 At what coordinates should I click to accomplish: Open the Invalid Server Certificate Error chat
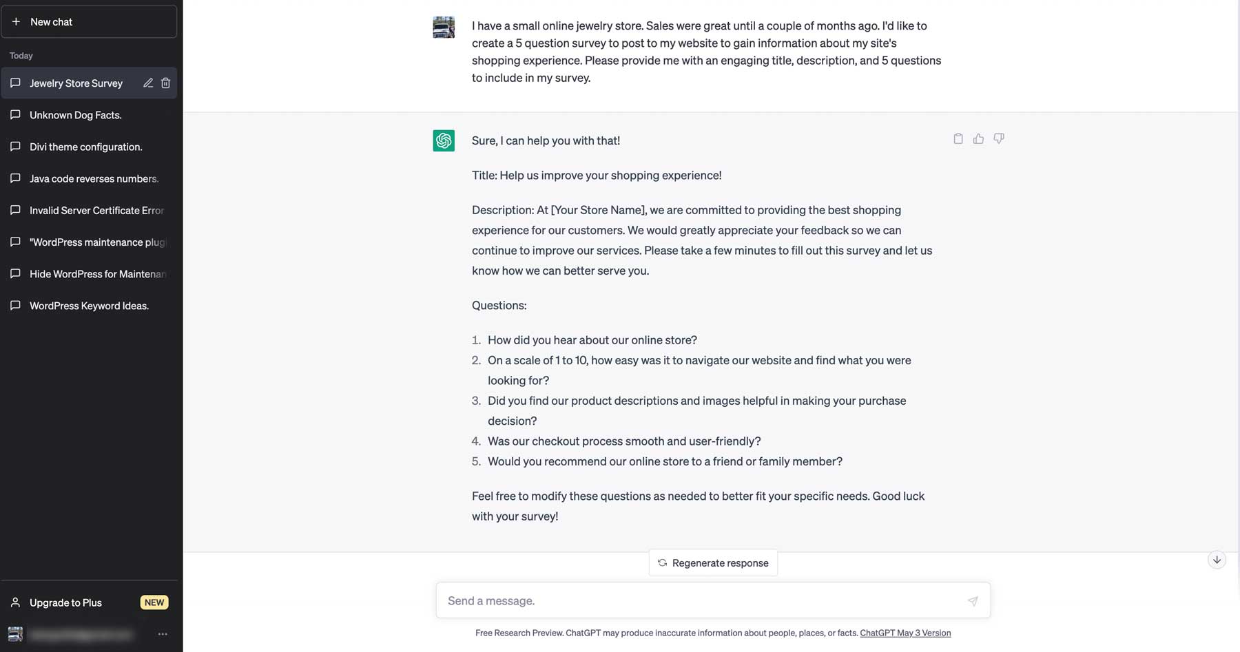point(96,210)
